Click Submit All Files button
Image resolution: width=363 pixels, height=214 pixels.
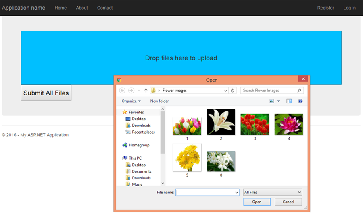click(x=46, y=93)
